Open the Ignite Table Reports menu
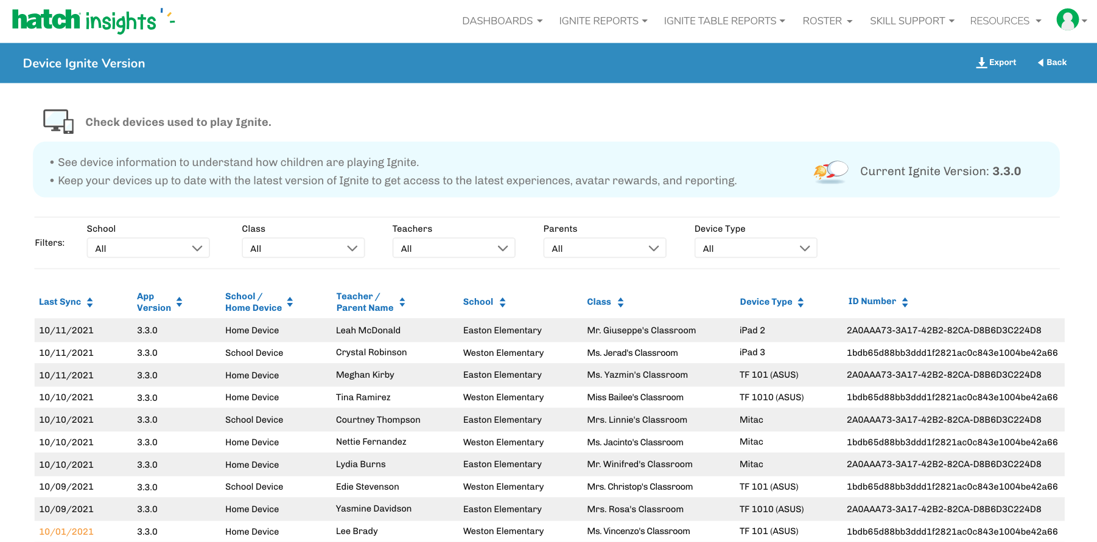Viewport: 1097px width, 542px height. coord(724,21)
